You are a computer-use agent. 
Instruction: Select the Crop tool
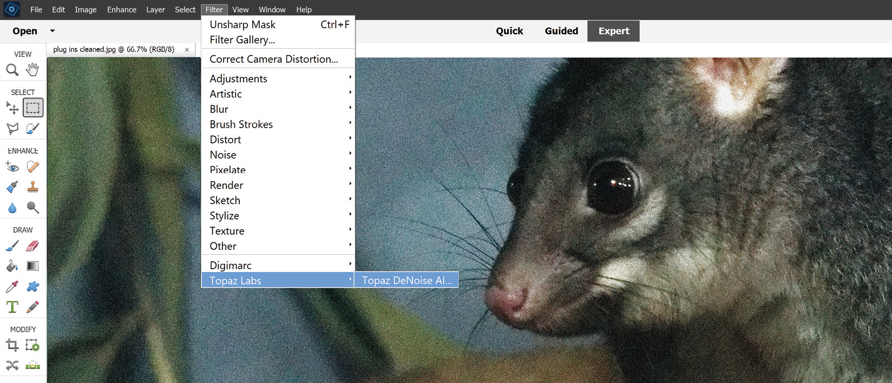tap(12, 345)
